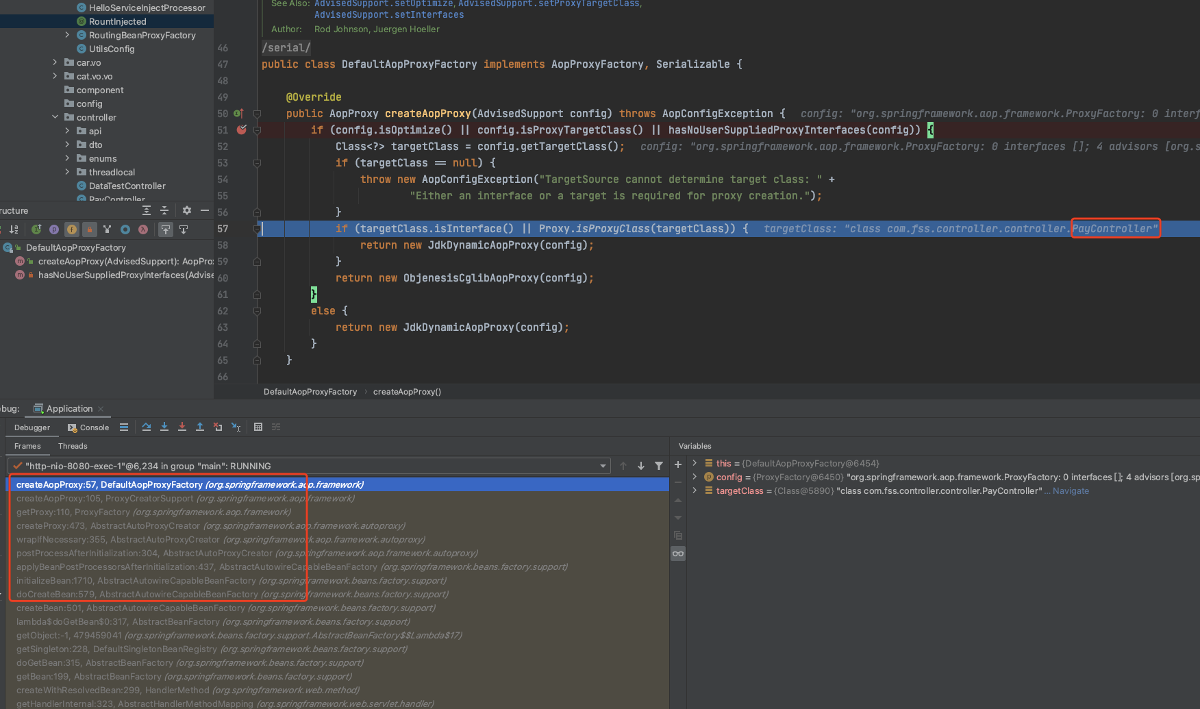Open the thread selector dropdown showing http-nio-8080-exec-1
The height and width of the screenshot is (709, 1200).
tap(601, 466)
